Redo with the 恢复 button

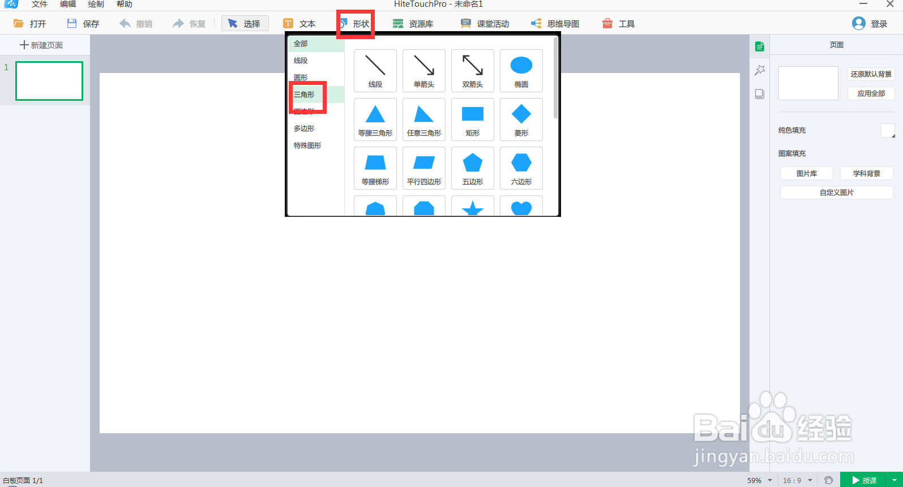(189, 24)
